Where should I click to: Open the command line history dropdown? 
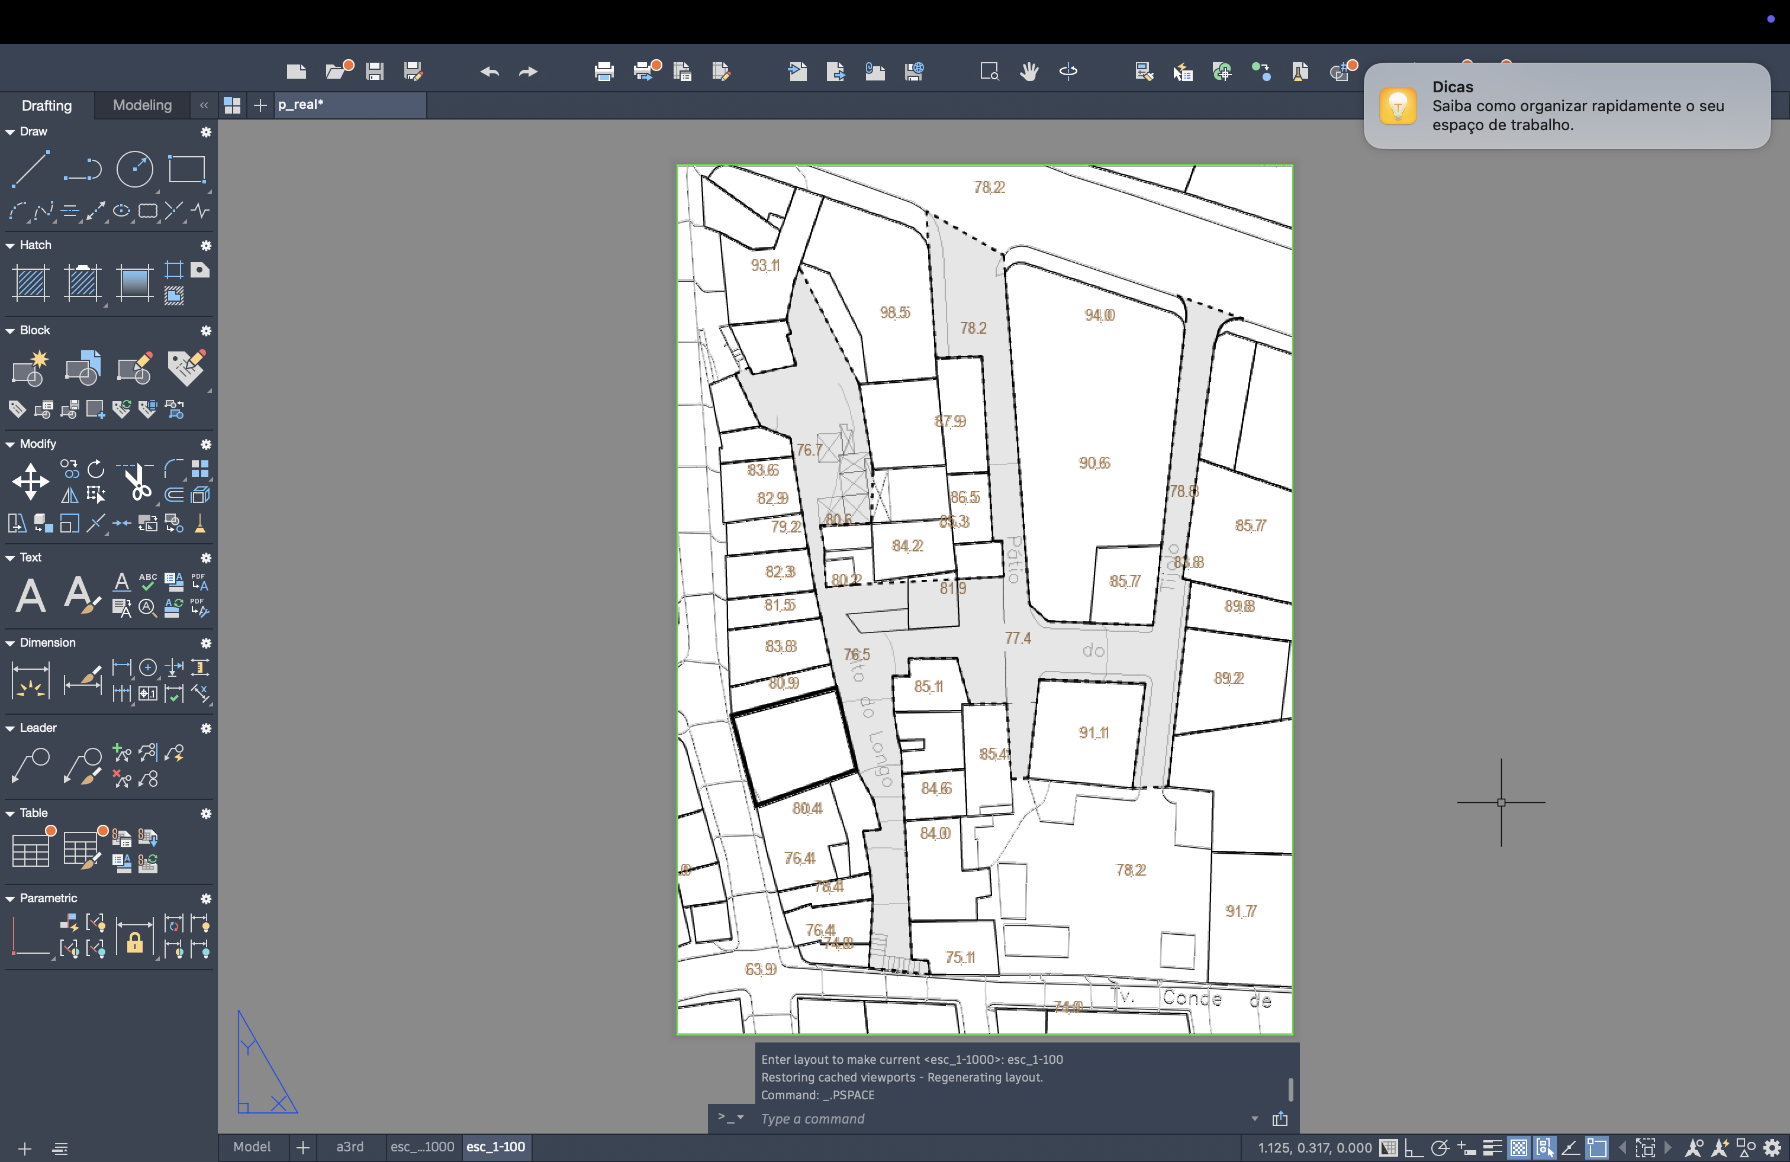pos(1254,1118)
